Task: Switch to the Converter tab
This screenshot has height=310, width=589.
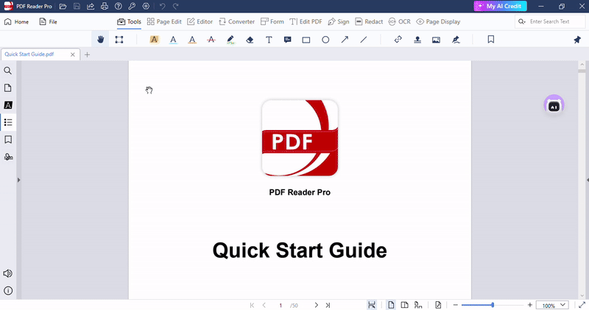Action: tap(236, 22)
